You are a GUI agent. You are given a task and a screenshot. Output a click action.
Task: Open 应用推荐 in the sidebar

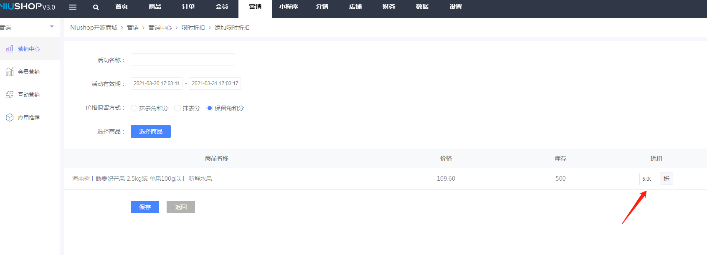tap(29, 118)
